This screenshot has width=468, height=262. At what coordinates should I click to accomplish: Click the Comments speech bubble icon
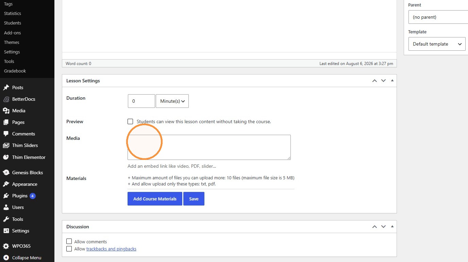pyautogui.click(x=6, y=134)
